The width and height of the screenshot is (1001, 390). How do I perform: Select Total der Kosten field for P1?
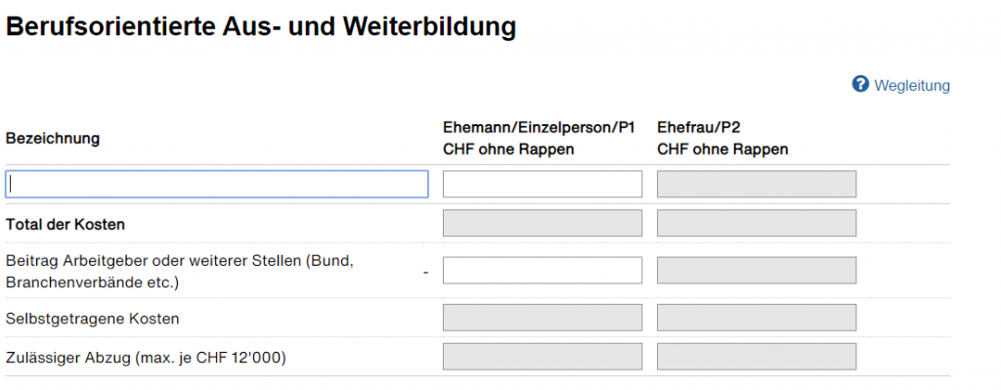click(543, 223)
